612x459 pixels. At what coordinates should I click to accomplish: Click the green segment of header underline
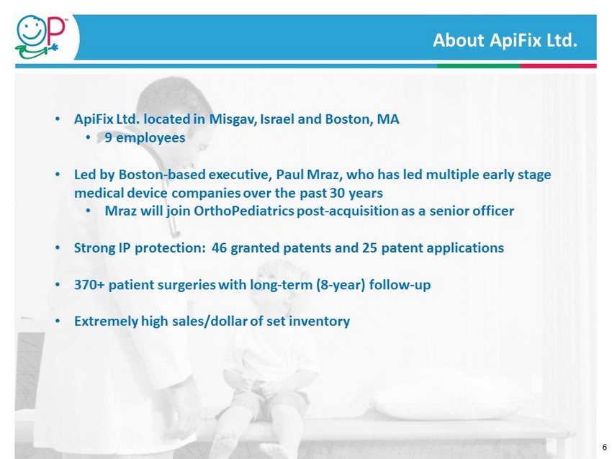click(479, 66)
